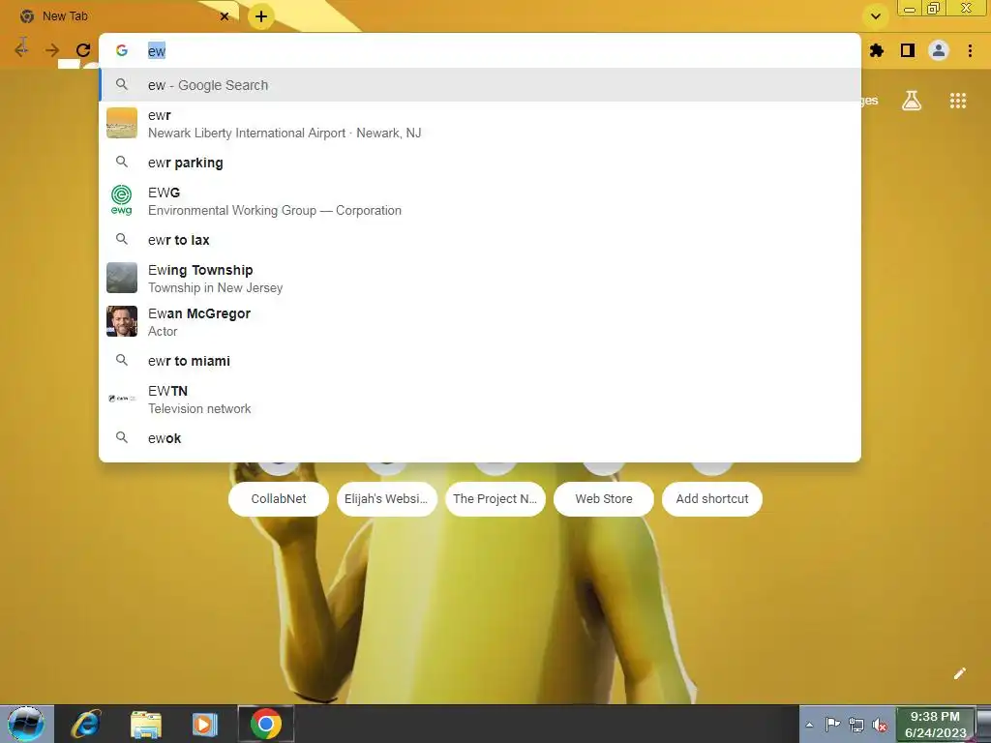Select the 'ewr to lax' suggestion
Screen dimensions: 991x743
pyautogui.click(x=480, y=240)
